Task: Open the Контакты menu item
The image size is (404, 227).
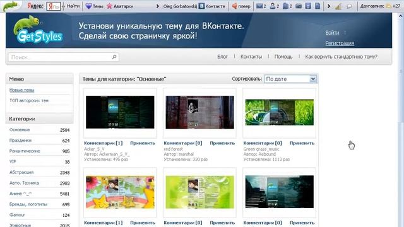Action: 251,57
